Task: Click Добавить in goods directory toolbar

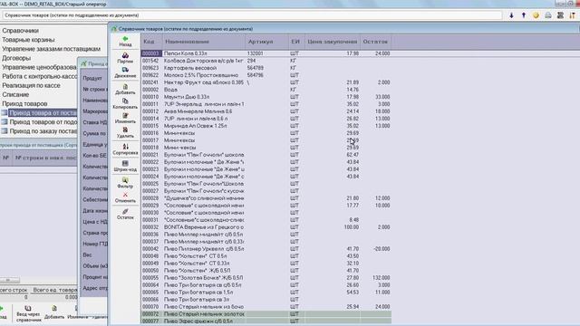Action: point(125,89)
